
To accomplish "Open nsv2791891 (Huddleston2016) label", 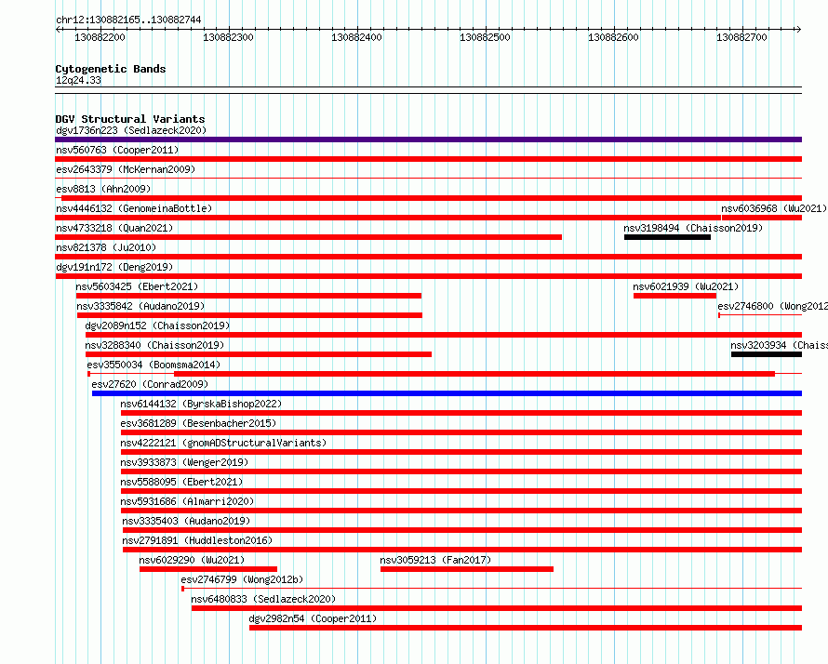I will pos(197,540).
